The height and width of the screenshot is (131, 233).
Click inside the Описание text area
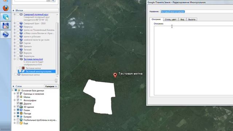(x=193, y=61)
